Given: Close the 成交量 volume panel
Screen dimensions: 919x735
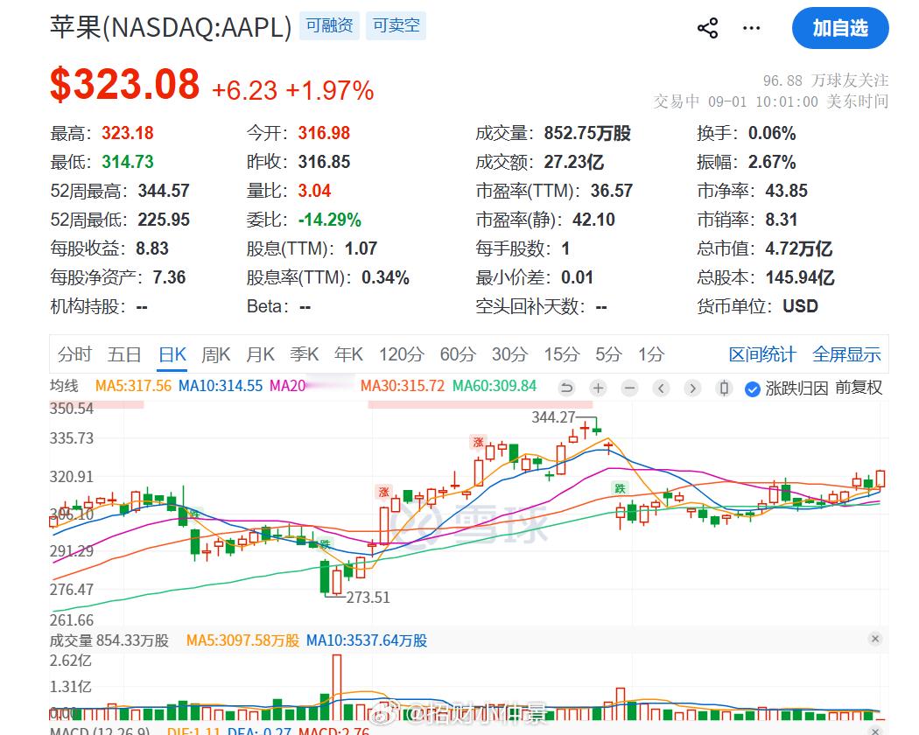Looking at the screenshot, I should (x=875, y=638).
